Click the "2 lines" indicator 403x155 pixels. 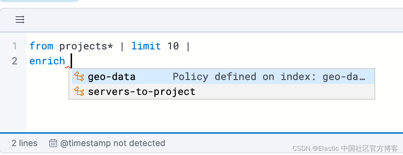24,143
